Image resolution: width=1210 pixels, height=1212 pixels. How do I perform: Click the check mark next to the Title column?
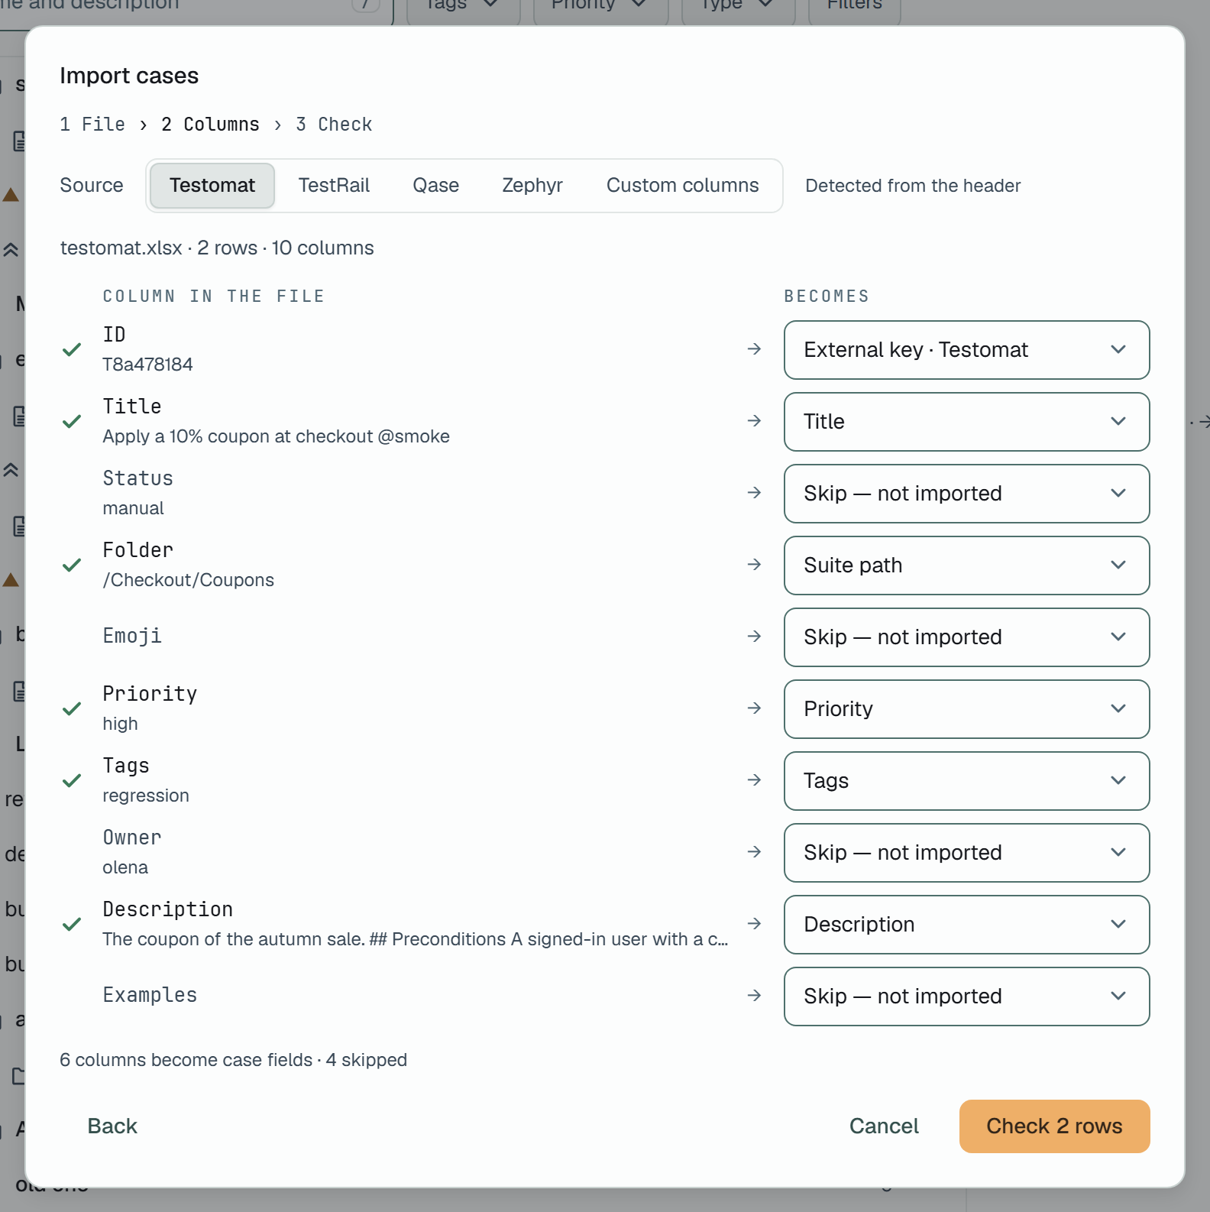click(x=72, y=422)
